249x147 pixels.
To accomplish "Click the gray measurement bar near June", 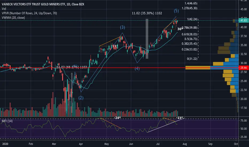I will click(147, 39).
